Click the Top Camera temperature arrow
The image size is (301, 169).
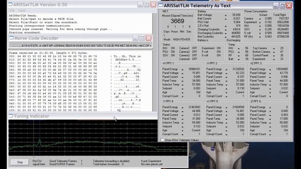tap(274, 48)
